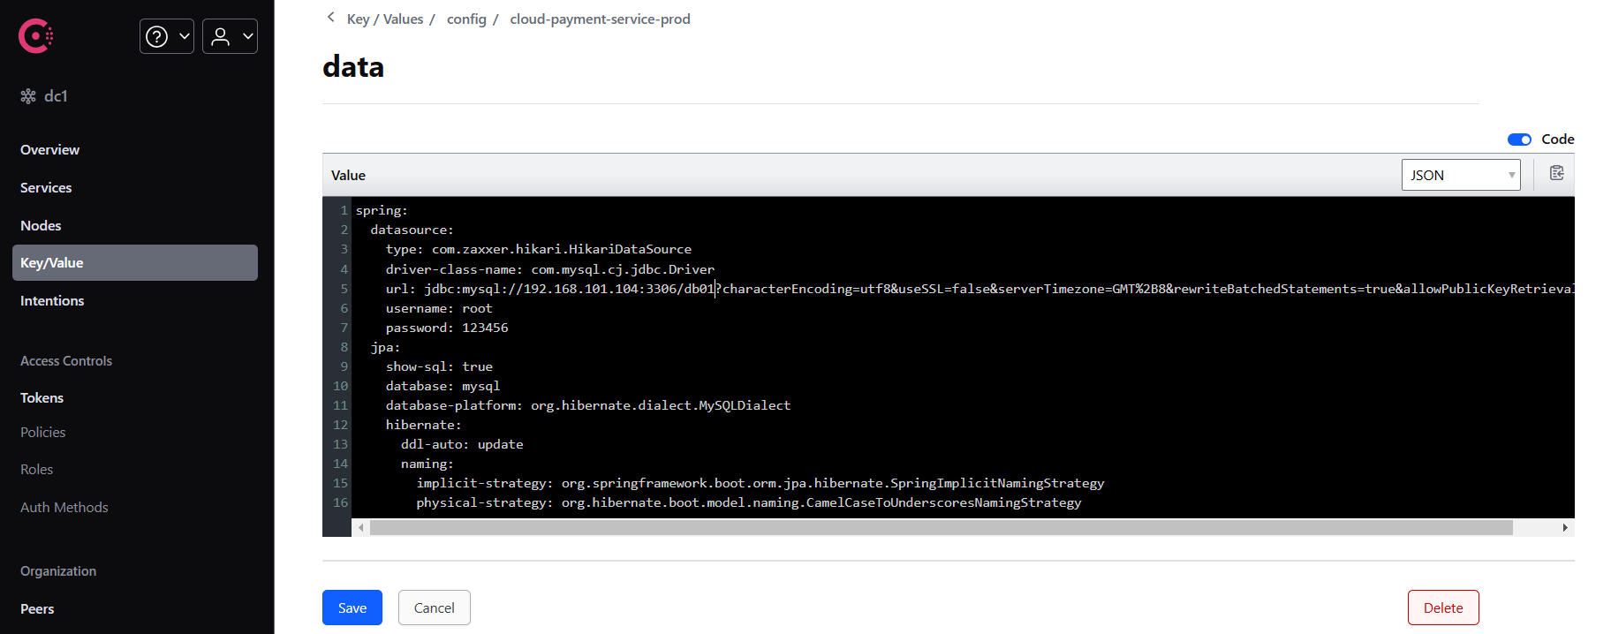Click the horizontal scrollbar of code editor

941,528
